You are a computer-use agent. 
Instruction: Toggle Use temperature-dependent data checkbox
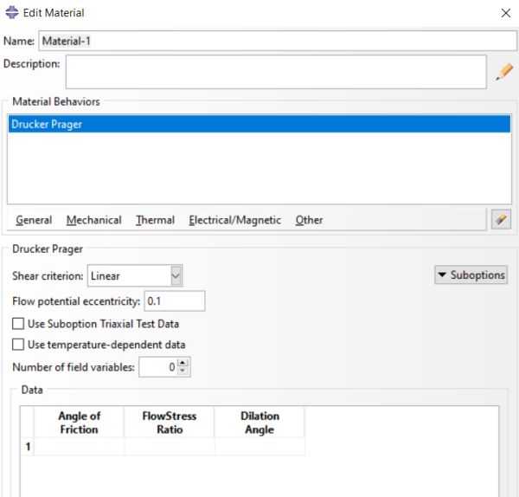pos(18,345)
